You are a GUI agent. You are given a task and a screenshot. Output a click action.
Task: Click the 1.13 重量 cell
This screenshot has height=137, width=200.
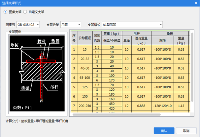click(181, 105)
